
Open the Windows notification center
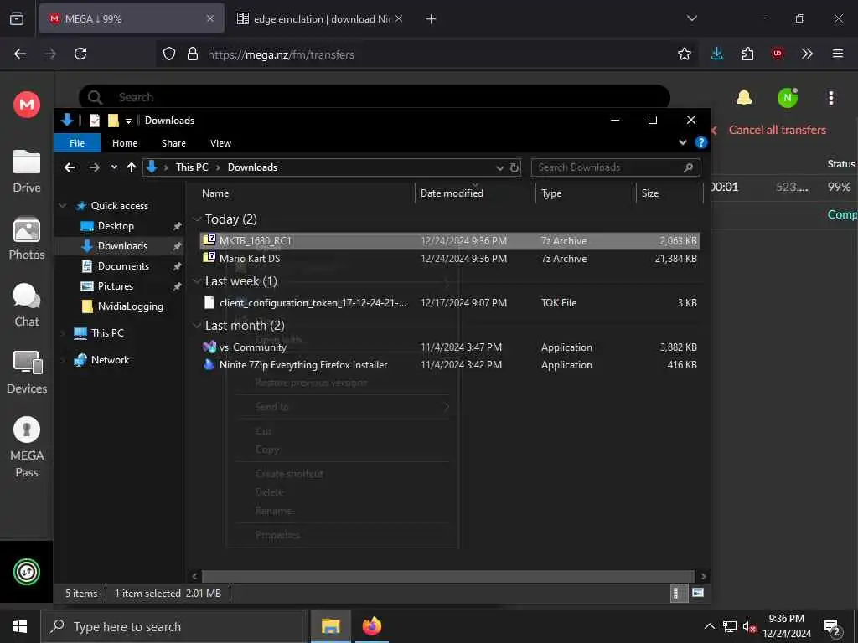pos(832,626)
